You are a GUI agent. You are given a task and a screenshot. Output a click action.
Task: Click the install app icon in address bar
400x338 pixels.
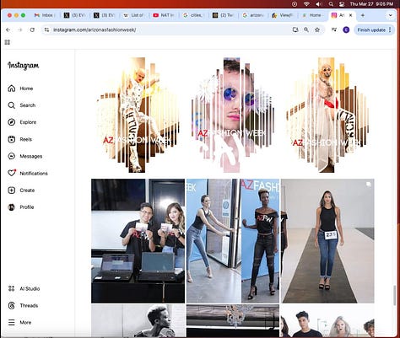(x=295, y=30)
